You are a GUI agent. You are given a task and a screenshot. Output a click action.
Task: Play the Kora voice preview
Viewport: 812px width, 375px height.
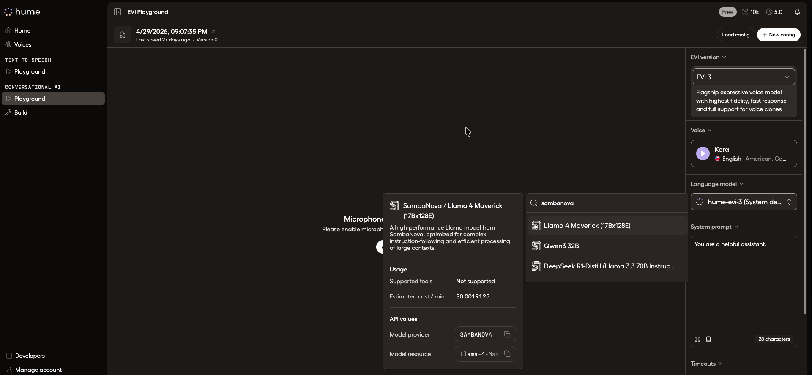[x=703, y=153]
